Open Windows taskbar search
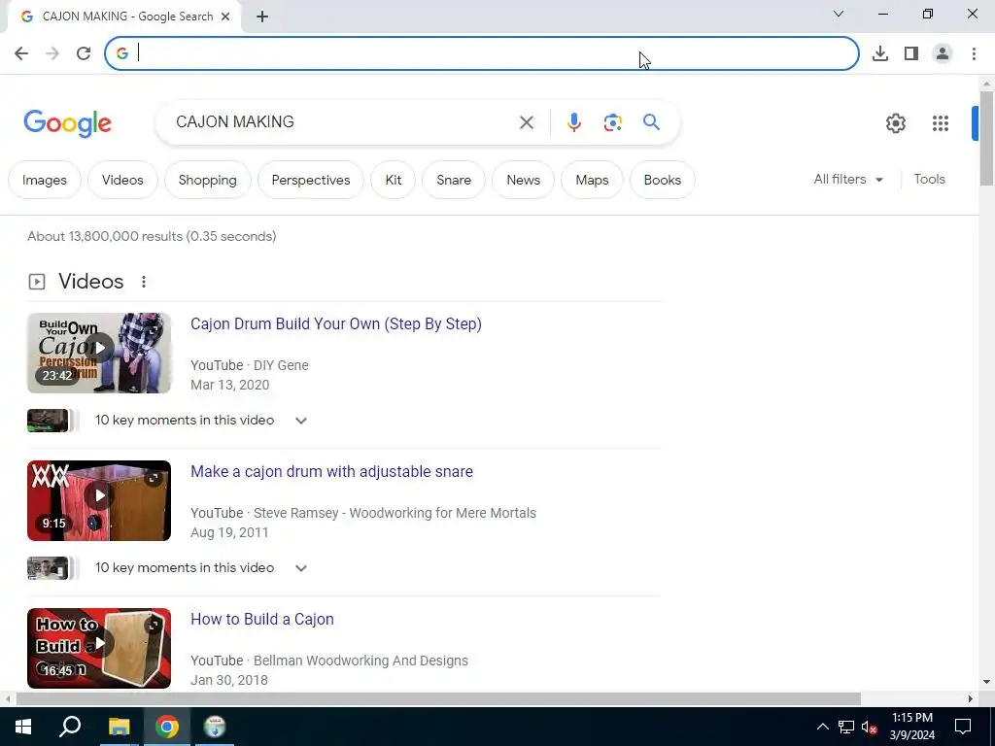The width and height of the screenshot is (995, 746). click(x=70, y=727)
